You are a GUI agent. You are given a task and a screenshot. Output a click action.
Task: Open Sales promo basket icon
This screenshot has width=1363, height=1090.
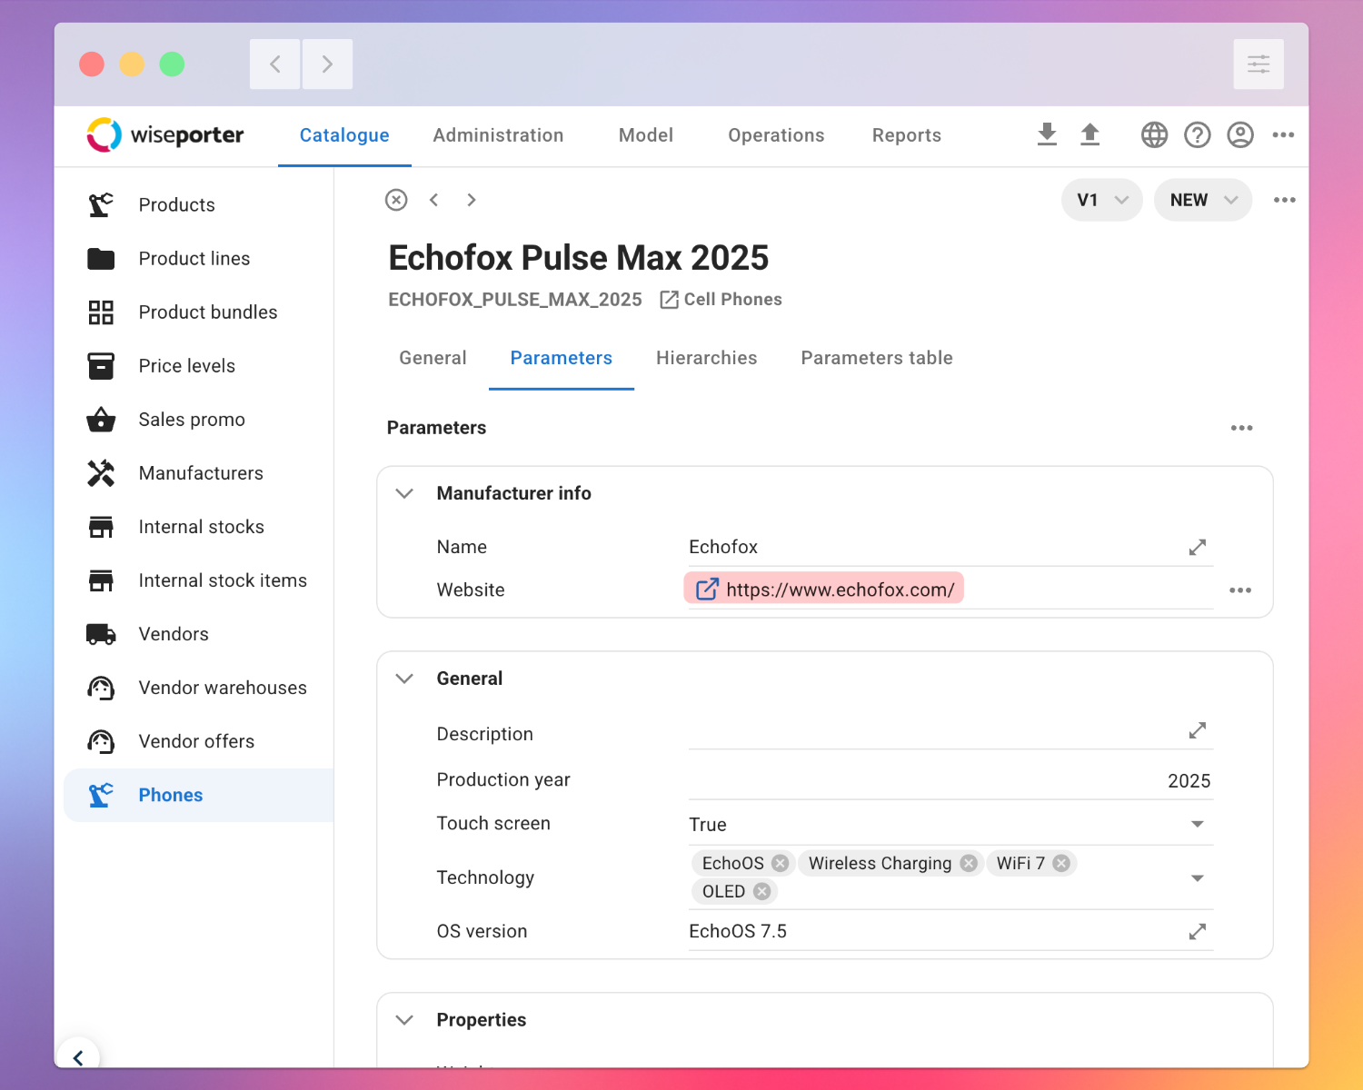[x=101, y=420]
